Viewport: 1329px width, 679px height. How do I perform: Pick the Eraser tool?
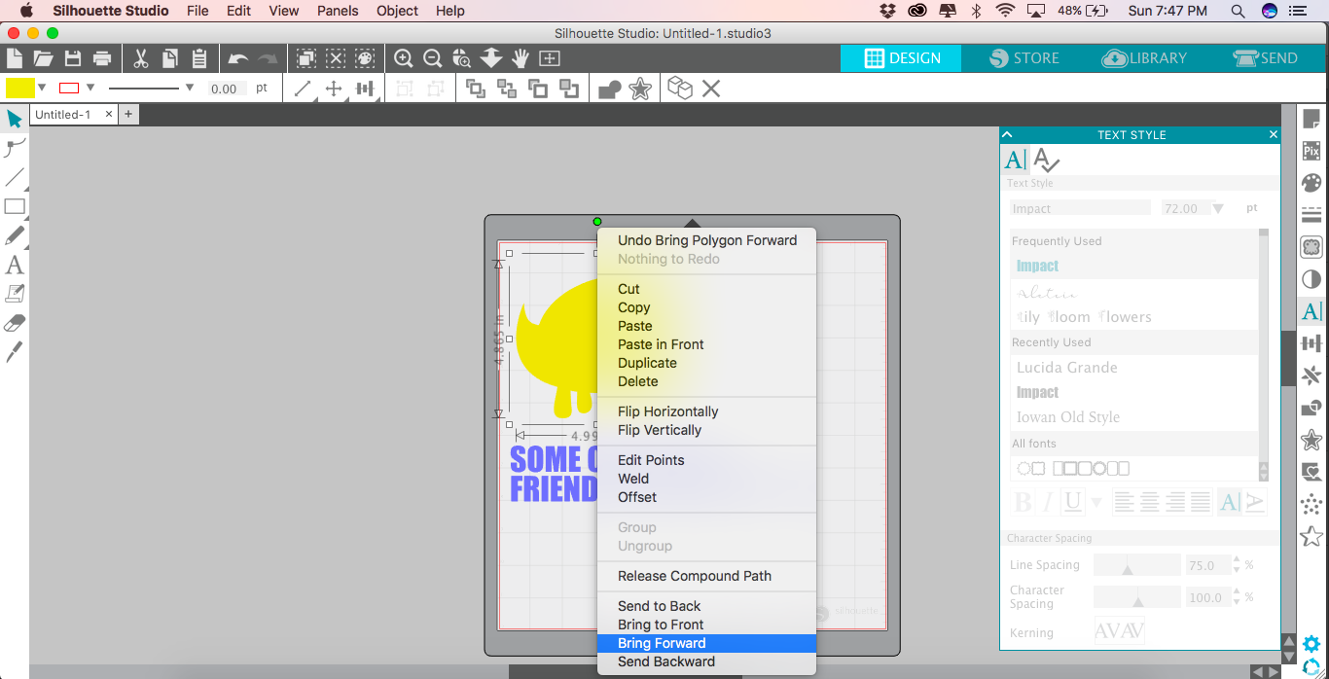[x=15, y=324]
